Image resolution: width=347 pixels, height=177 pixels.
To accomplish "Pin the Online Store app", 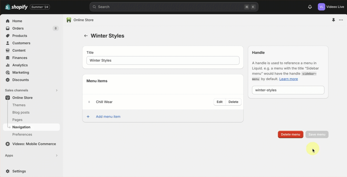I will pyautogui.click(x=333, y=20).
